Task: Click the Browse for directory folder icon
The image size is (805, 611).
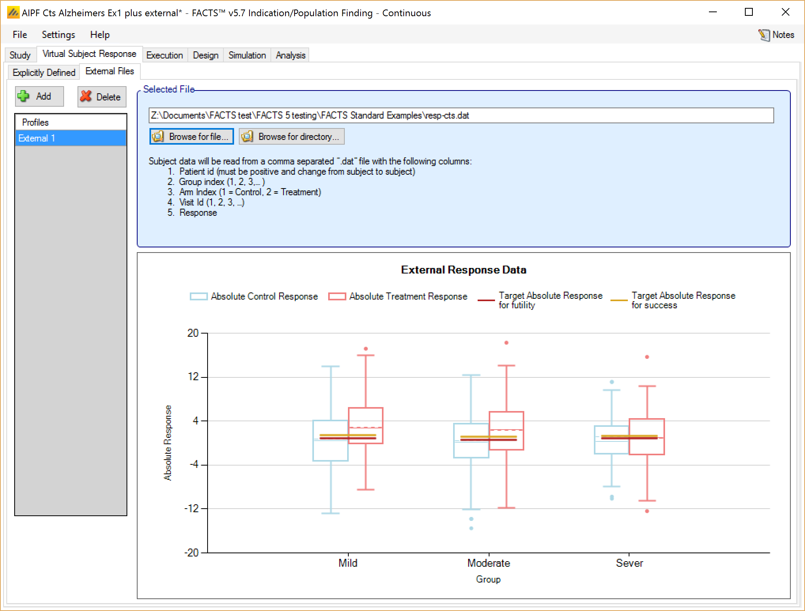Action: click(x=248, y=137)
